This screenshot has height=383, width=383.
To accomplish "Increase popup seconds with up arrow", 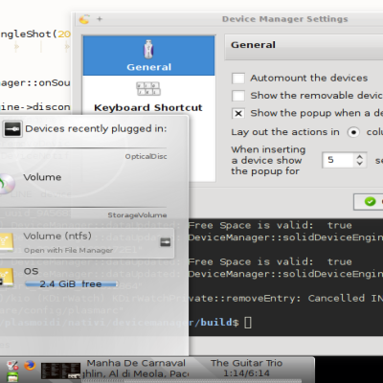I will 360,157.
